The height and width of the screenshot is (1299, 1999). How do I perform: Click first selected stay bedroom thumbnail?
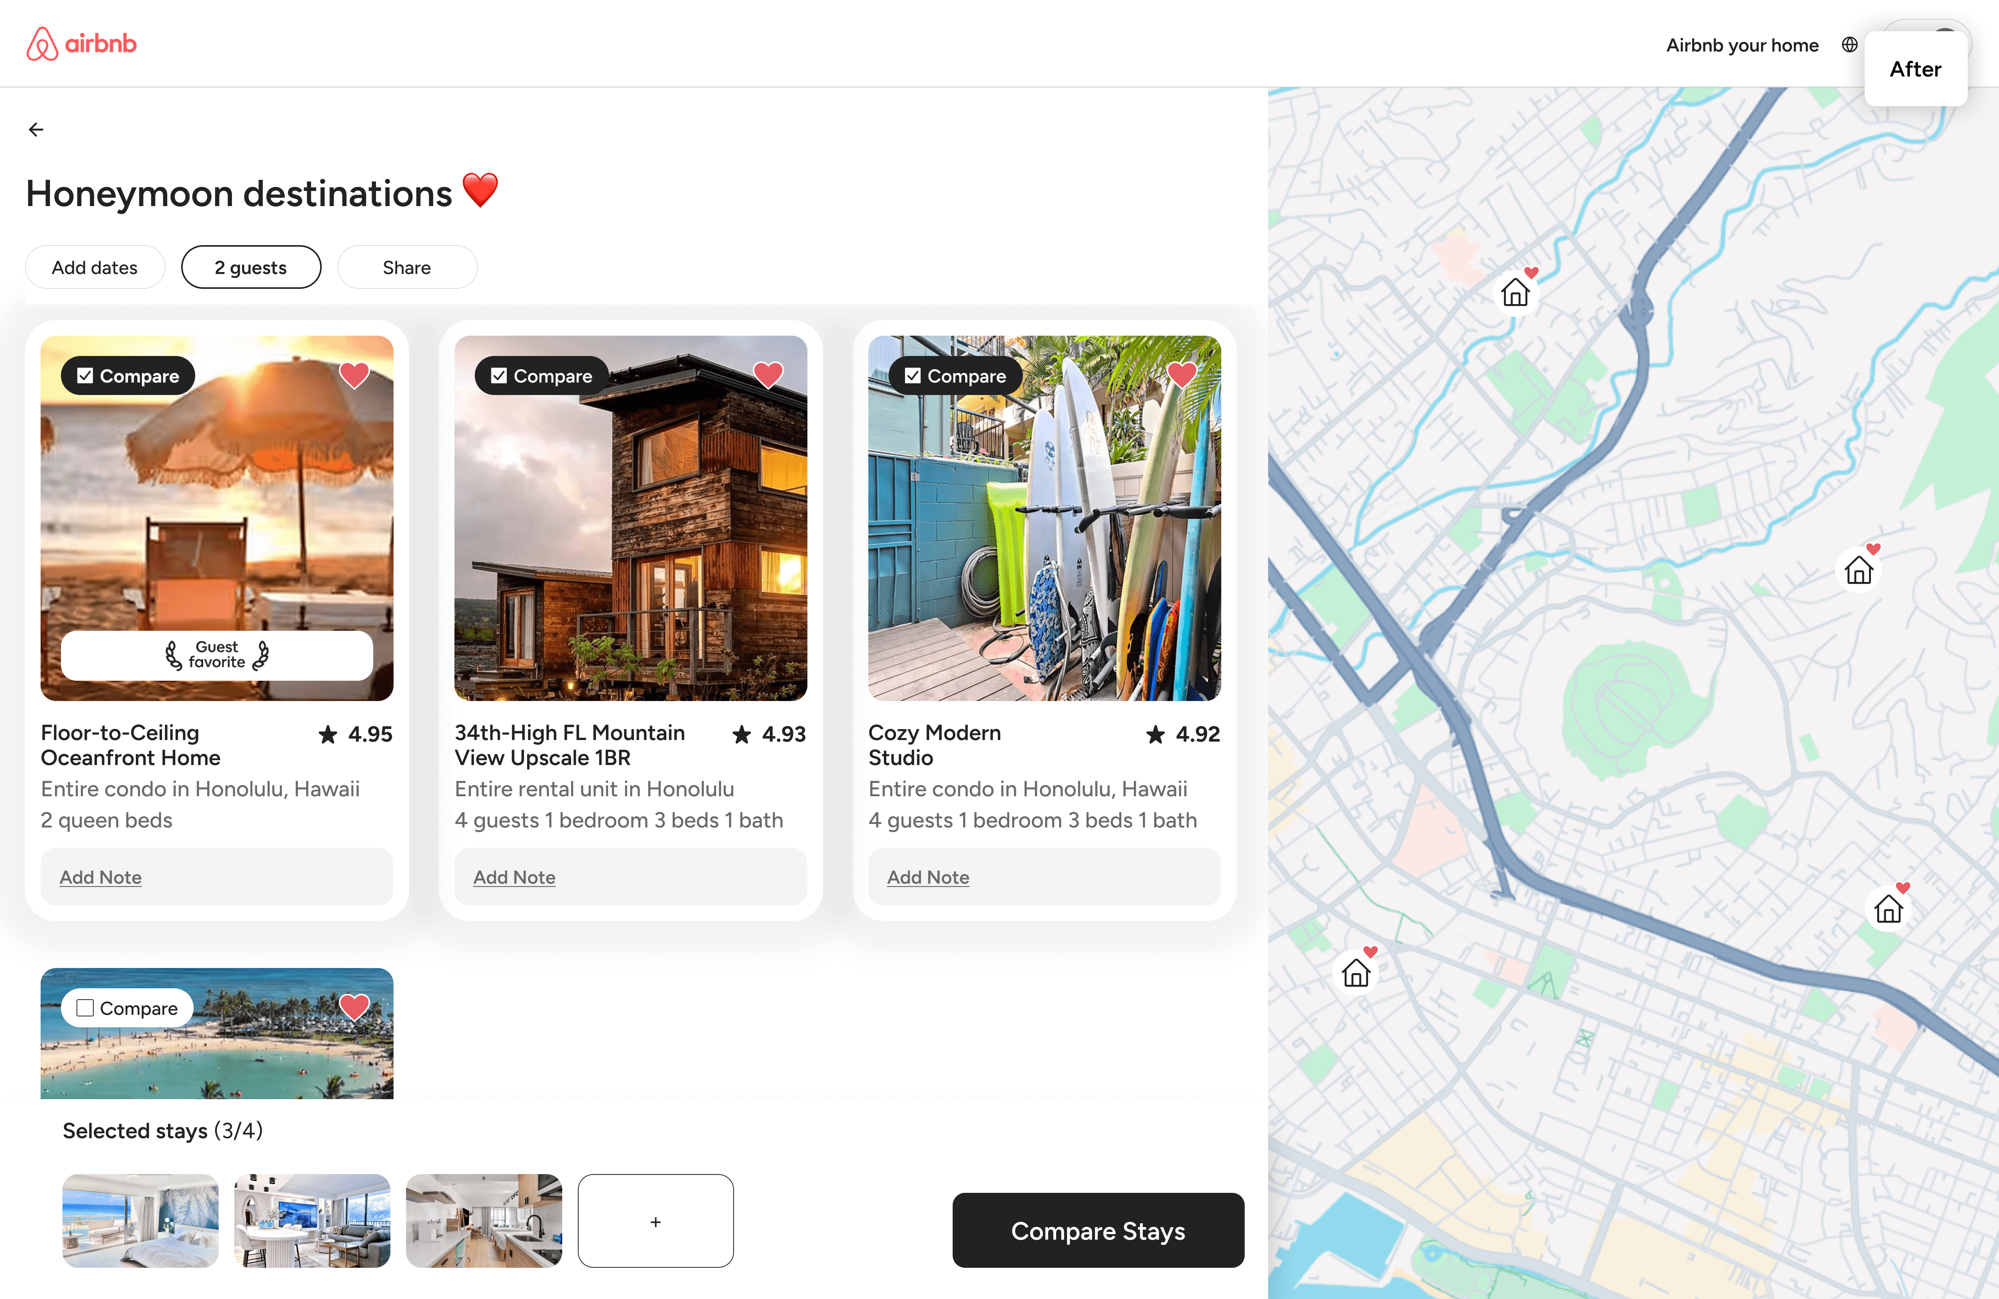(140, 1221)
